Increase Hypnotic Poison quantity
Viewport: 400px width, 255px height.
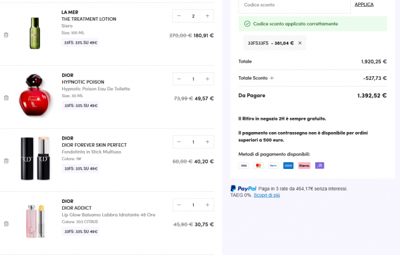207,79
